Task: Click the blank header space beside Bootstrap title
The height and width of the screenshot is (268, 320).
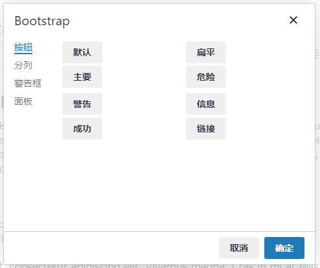Action: (x=179, y=21)
